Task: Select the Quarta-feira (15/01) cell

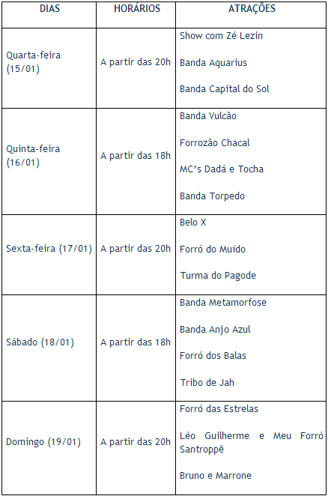Action: [x=49, y=68]
